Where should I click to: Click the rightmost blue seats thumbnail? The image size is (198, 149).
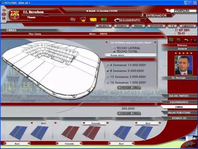pyautogui.click(x=144, y=132)
